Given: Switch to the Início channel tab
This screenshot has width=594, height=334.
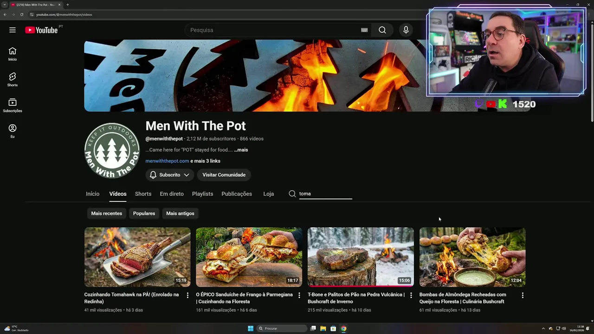Looking at the screenshot, I should [92, 194].
